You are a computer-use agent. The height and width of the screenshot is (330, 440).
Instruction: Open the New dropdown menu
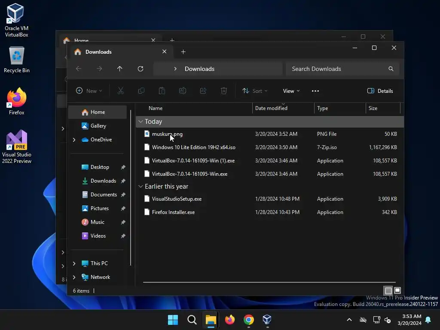[x=89, y=91]
